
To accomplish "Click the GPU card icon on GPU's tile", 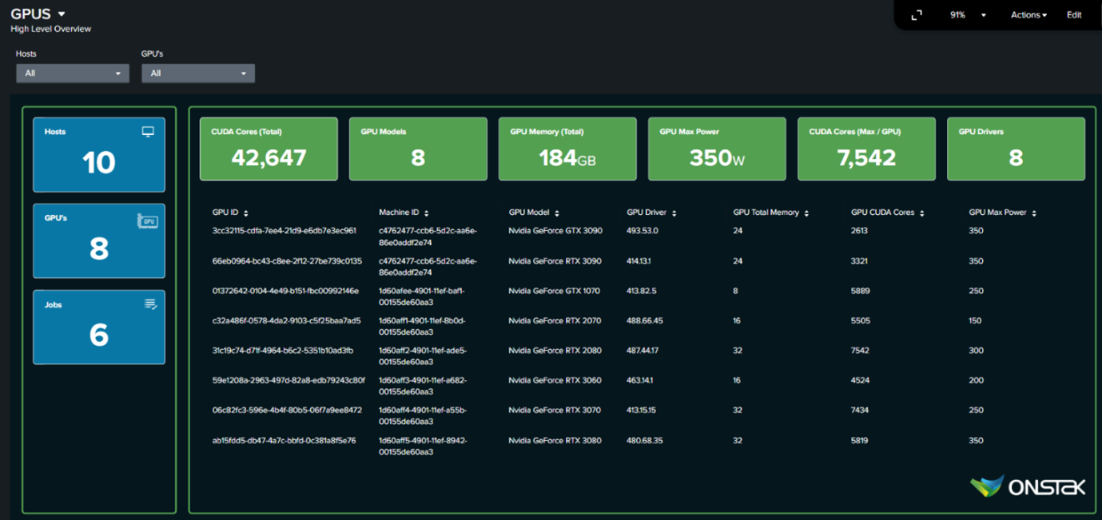I will click(148, 220).
